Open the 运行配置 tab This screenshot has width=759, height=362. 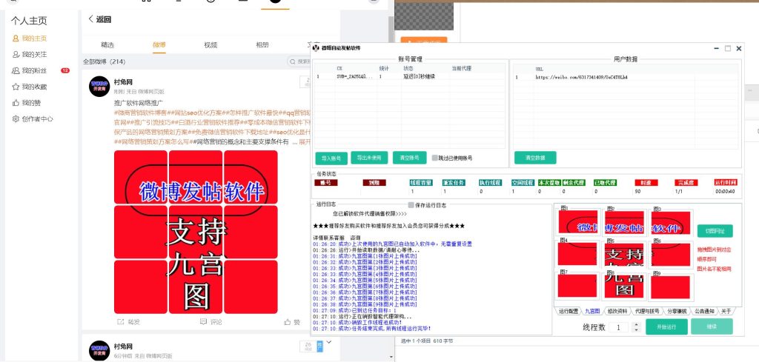568,311
